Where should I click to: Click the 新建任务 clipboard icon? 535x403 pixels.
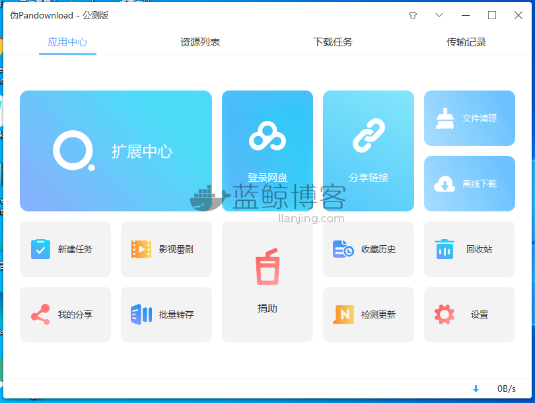[x=40, y=249]
